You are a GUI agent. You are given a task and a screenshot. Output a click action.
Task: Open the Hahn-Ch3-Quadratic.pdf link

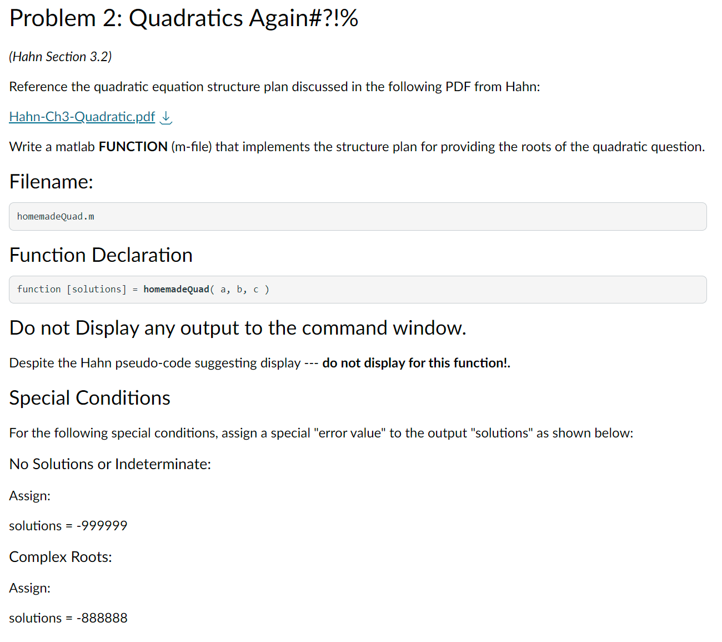(82, 117)
